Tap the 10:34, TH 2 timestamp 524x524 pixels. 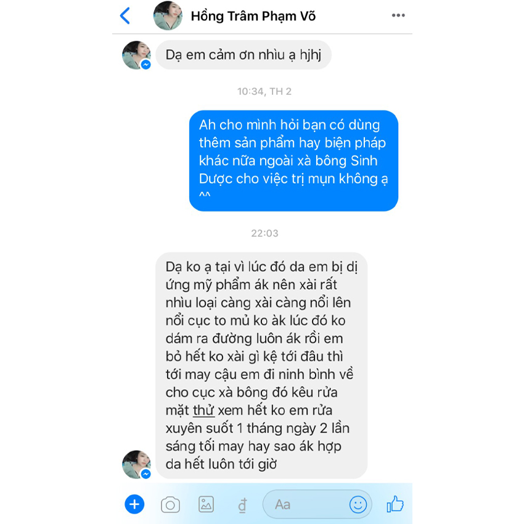(x=264, y=91)
